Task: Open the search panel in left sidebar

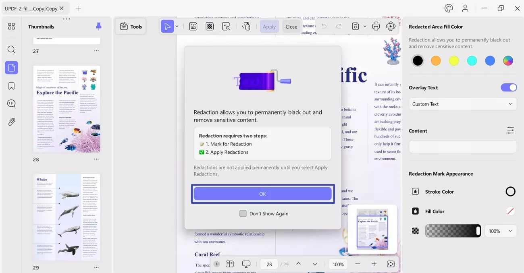Action: (x=11, y=50)
